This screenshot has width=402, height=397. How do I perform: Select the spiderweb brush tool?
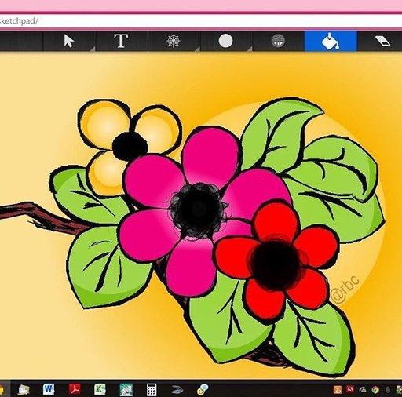[x=174, y=41]
